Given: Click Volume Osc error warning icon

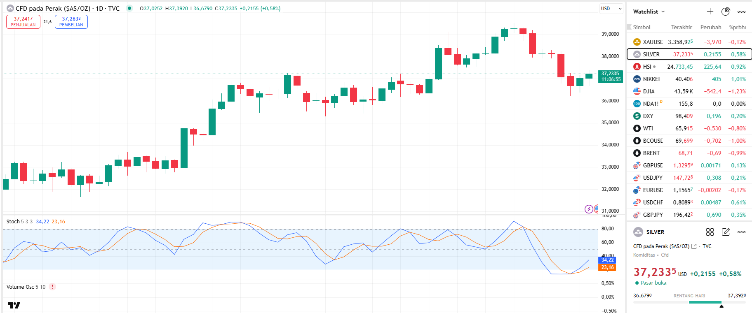Looking at the screenshot, I should pyautogui.click(x=52, y=287).
